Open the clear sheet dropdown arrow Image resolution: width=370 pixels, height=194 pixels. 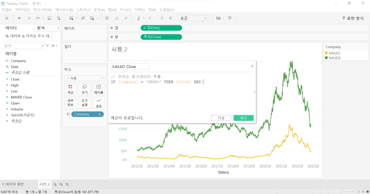tap(98, 18)
